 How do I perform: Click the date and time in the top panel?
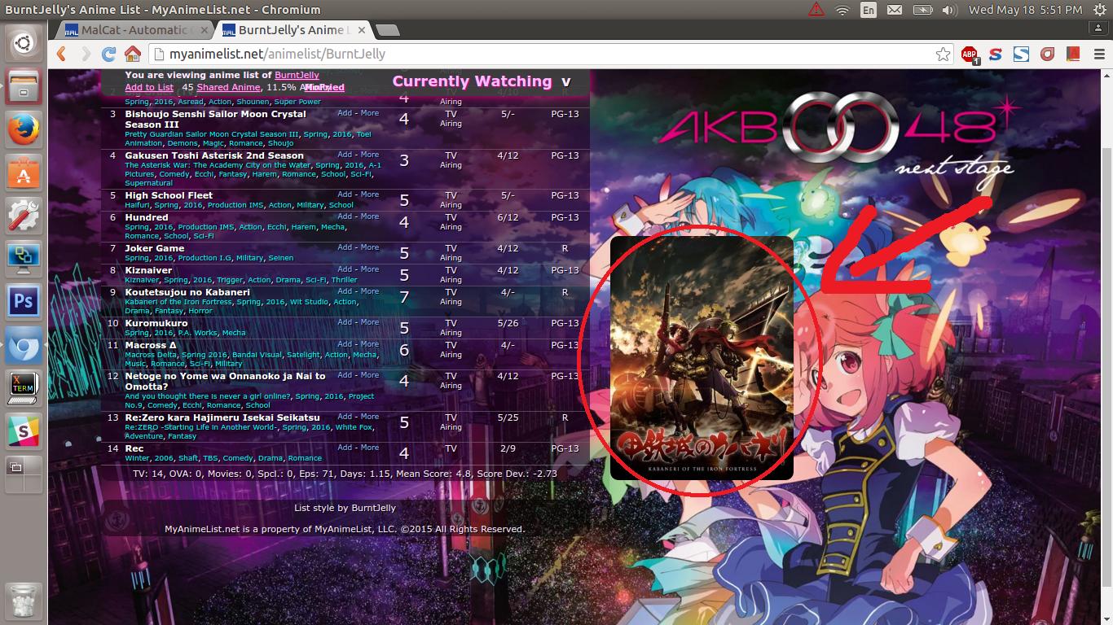pyautogui.click(x=1025, y=10)
